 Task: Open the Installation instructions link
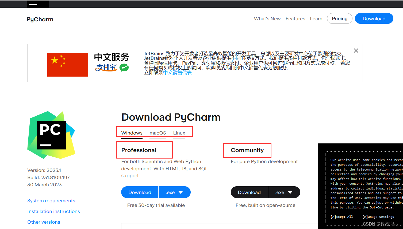pyautogui.click(x=53, y=211)
